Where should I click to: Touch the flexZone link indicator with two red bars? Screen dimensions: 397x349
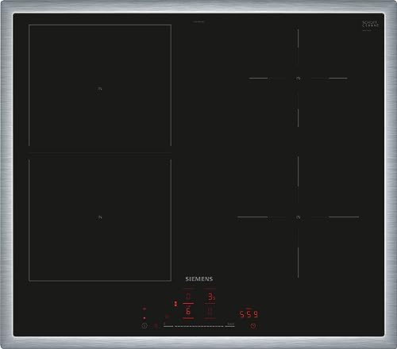pos(175,304)
